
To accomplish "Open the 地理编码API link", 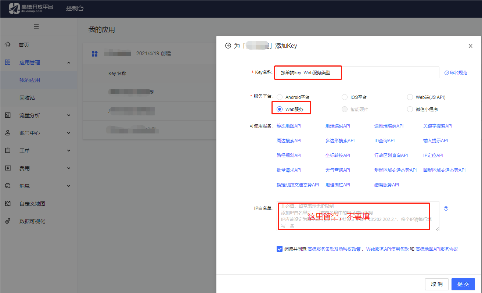I will [x=338, y=126].
